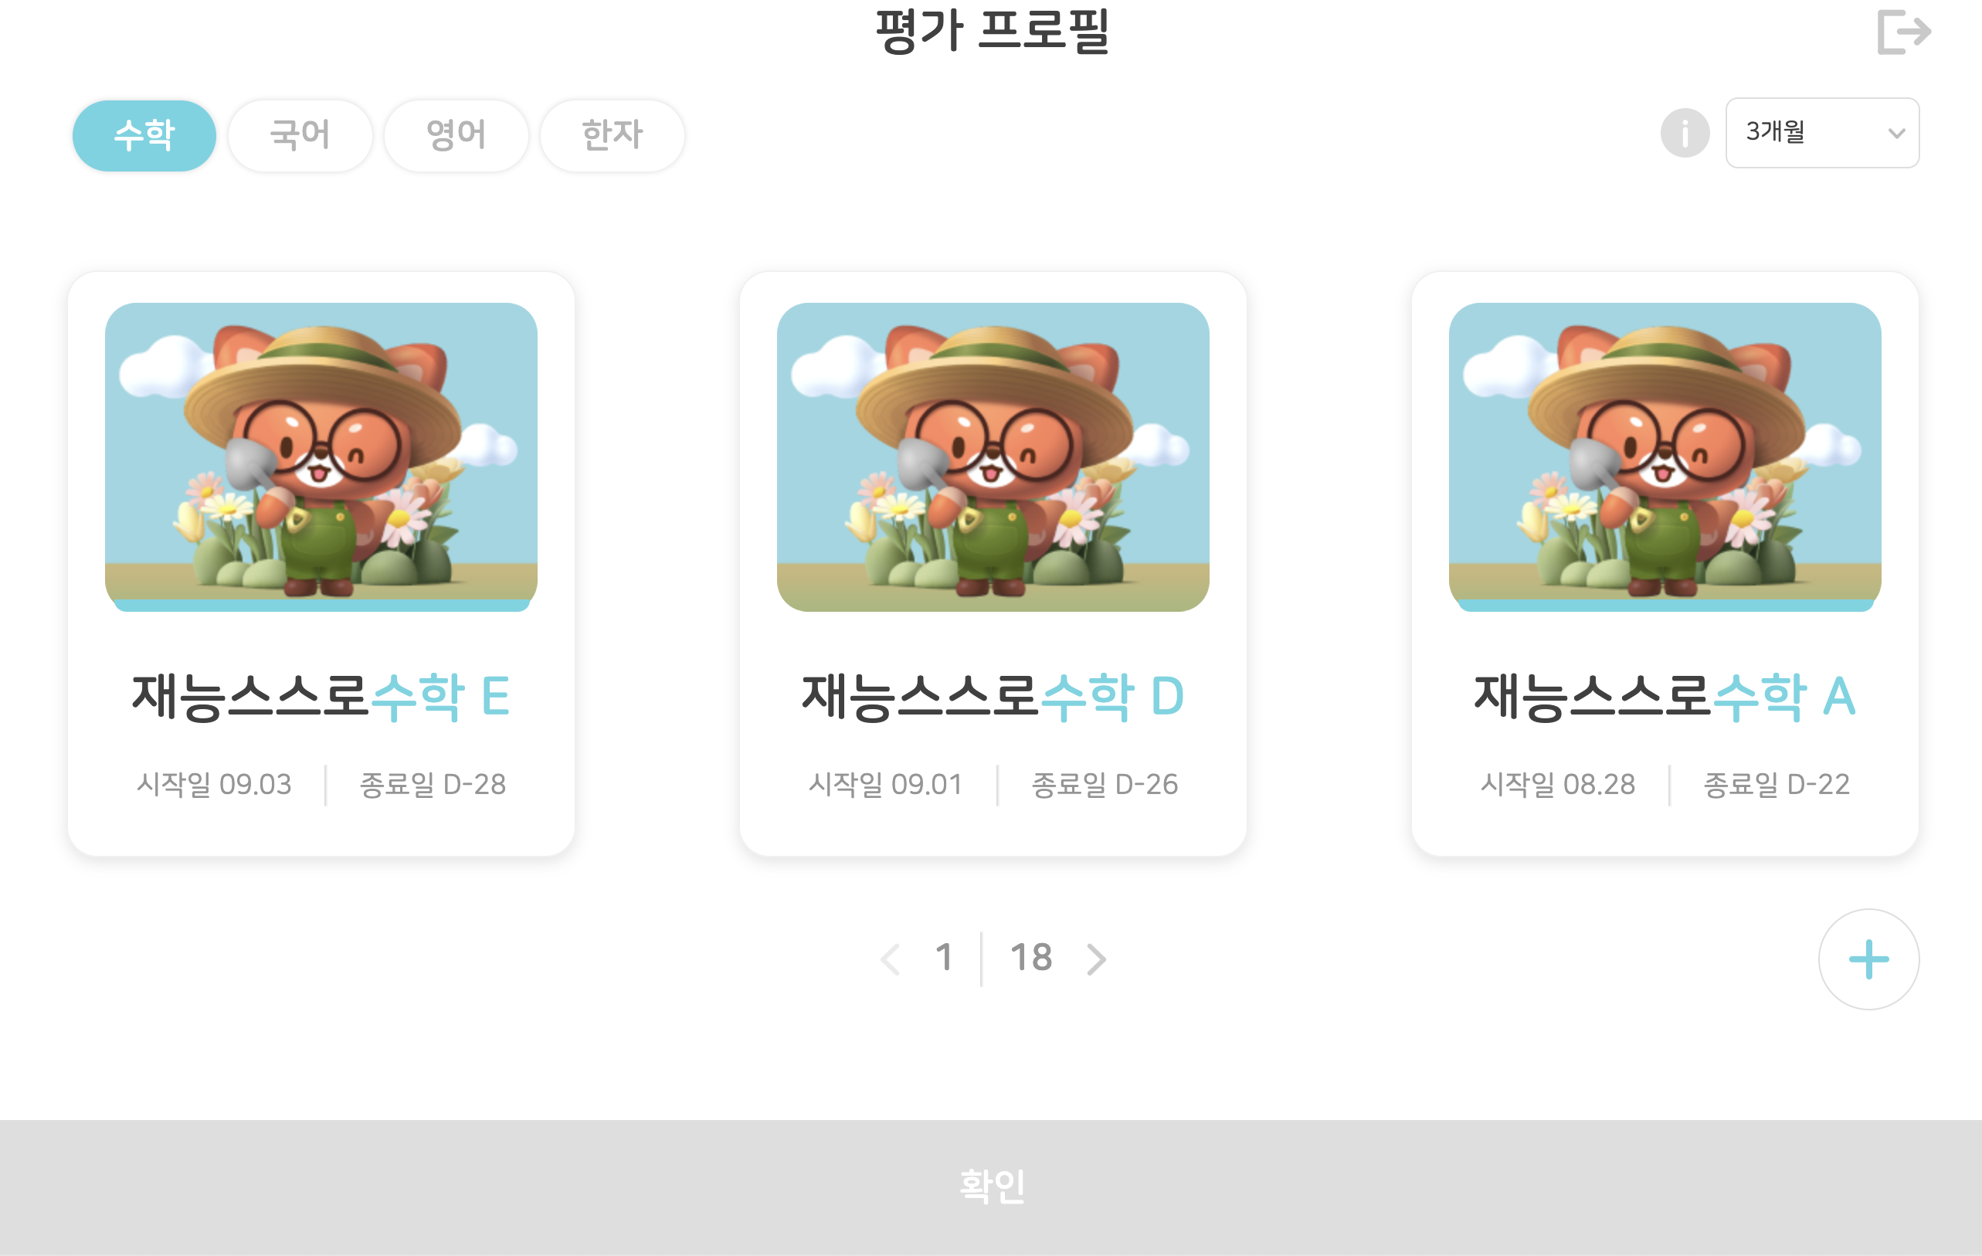1982x1256 pixels.
Task: Click the 종료일 D-28 label
Action: click(433, 784)
